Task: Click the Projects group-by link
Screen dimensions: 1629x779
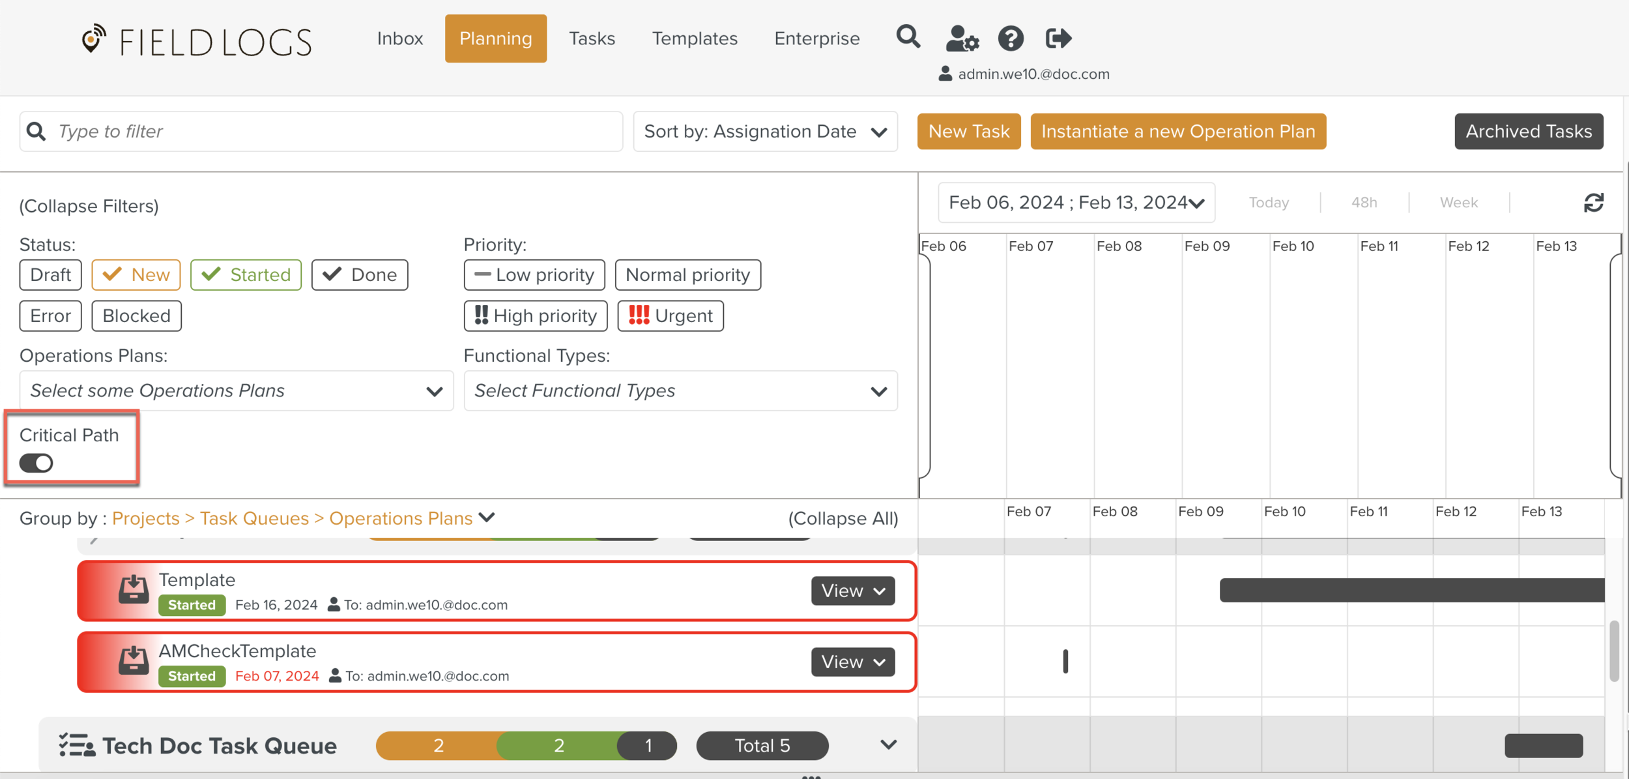Action: [146, 518]
